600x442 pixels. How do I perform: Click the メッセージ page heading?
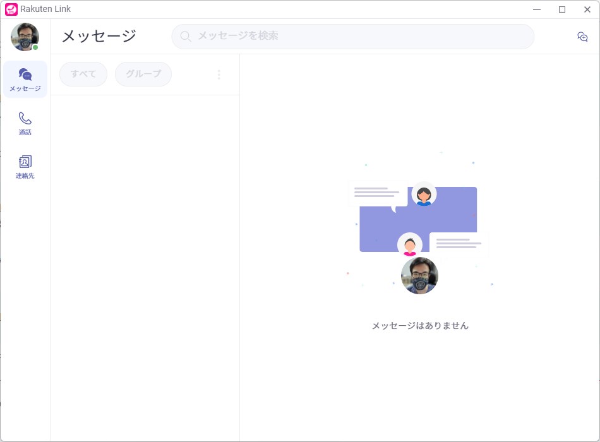point(99,36)
